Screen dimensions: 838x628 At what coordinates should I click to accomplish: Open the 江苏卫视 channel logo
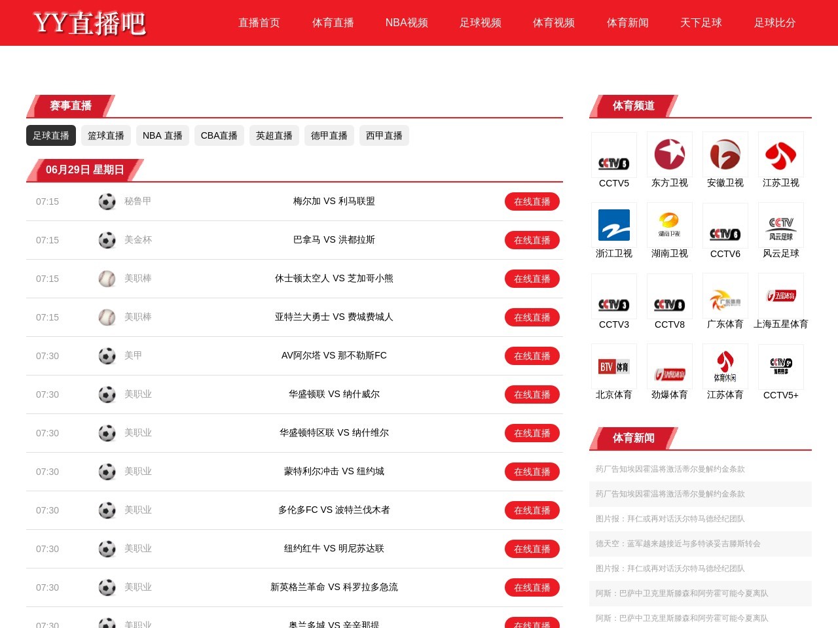(780, 155)
